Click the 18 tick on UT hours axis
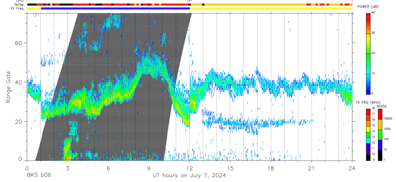Image resolution: width=396 pixels, height=182 pixels. click(x=271, y=168)
